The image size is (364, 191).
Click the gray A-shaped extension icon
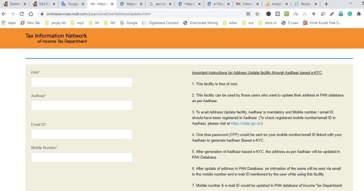(x=305, y=14)
